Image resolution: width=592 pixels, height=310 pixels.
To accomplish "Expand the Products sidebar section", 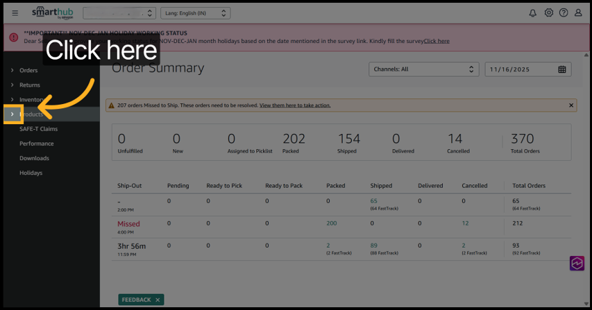I will coord(12,114).
